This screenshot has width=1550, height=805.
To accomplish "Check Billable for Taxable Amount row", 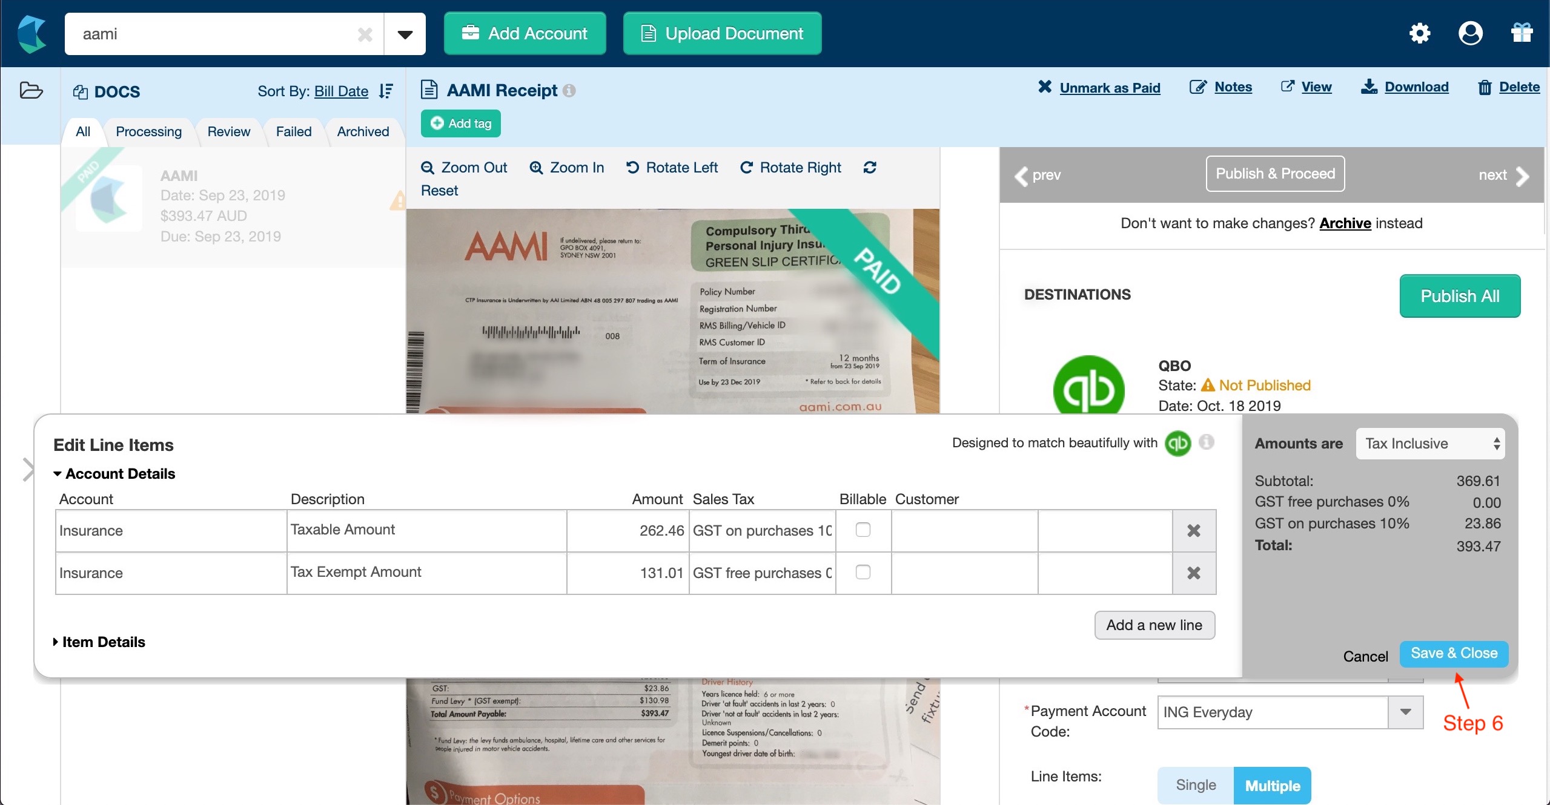I will click(863, 530).
